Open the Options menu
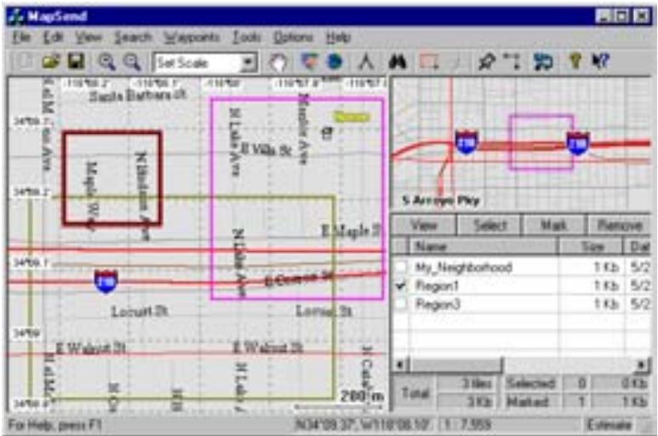The height and width of the screenshot is (436, 658). click(x=293, y=37)
